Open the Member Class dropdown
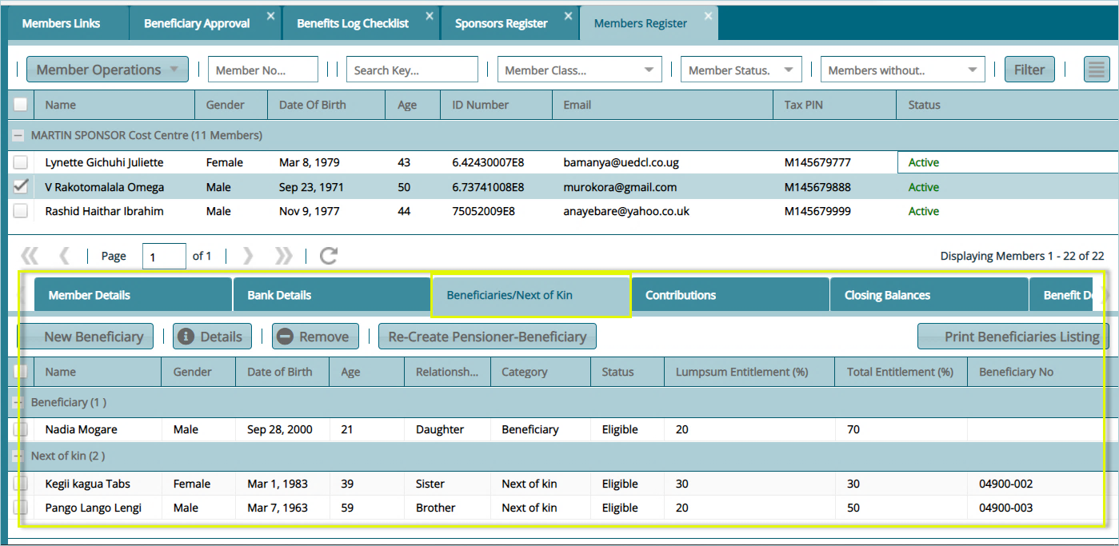This screenshot has width=1119, height=546. (649, 70)
